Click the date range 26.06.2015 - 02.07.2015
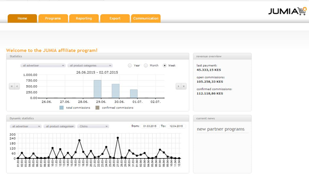The image size is (309, 184). [x=97, y=73]
